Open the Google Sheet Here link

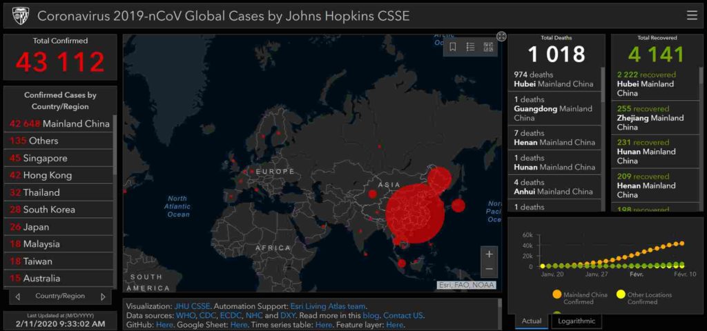pos(238,324)
